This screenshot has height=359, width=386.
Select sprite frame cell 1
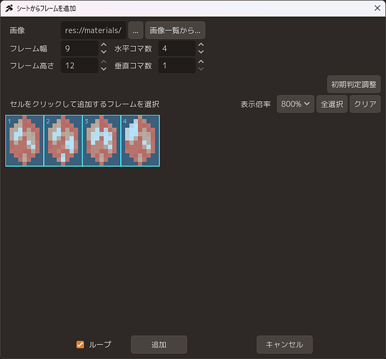(24, 141)
